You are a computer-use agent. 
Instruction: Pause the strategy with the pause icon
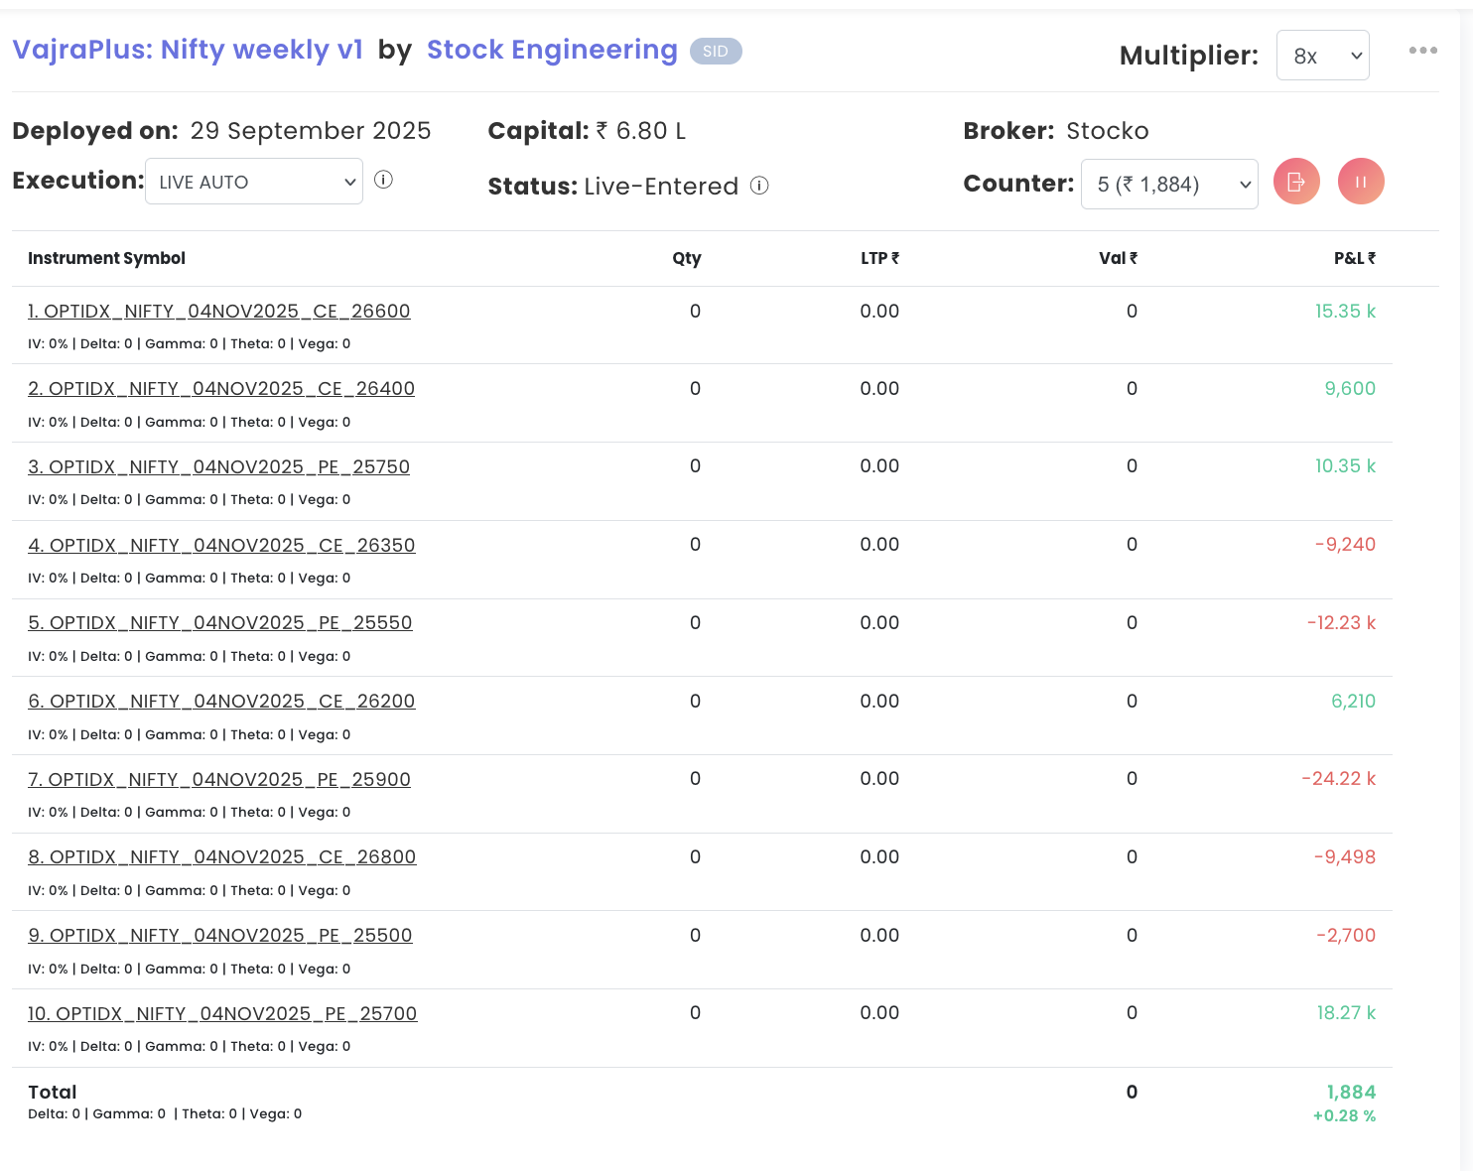pyautogui.click(x=1361, y=182)
